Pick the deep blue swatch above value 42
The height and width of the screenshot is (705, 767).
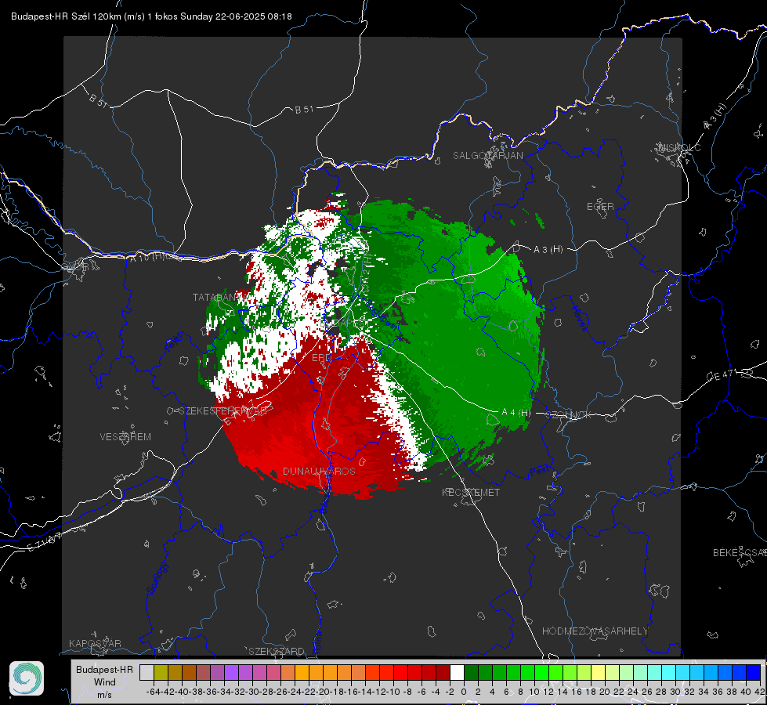pos(754,672)
